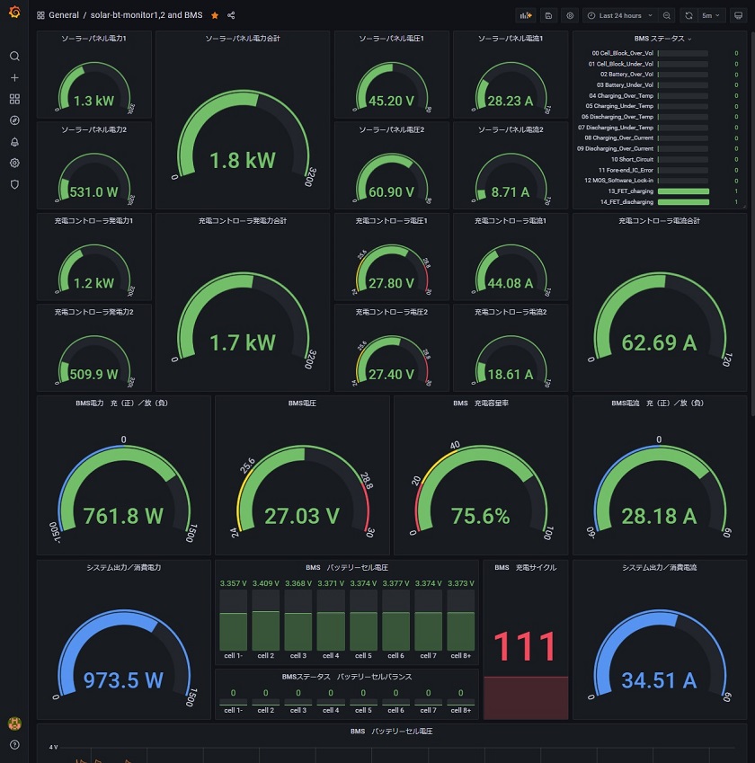Open the 5m refresh interval dropdown
Image resolution: width=755 pixels, height=763 pixels.
pyautogui.click(x=711, y=15)
